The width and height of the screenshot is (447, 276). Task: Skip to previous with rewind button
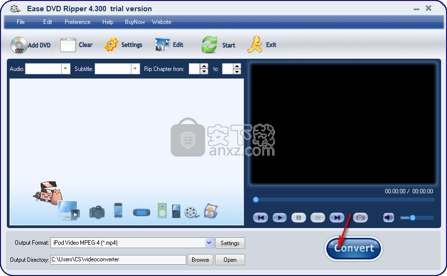(x=260, y=218)
